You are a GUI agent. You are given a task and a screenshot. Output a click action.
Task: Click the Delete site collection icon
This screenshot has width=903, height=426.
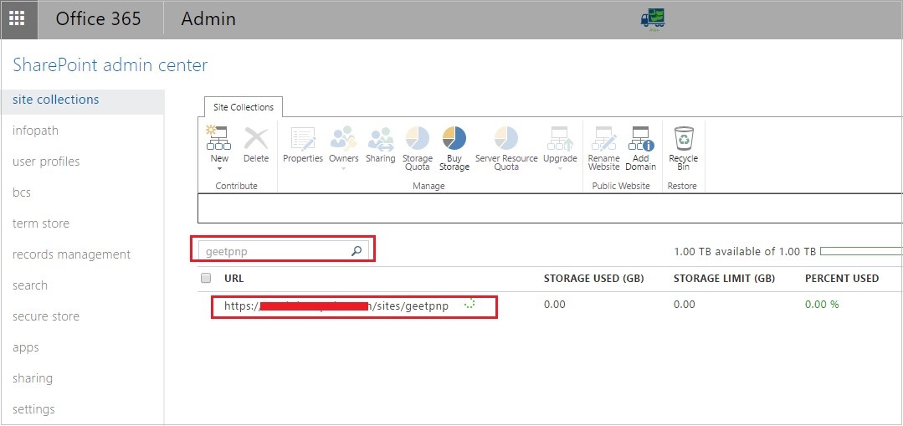tap(256, 139)
